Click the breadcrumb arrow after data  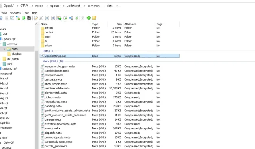117,6
